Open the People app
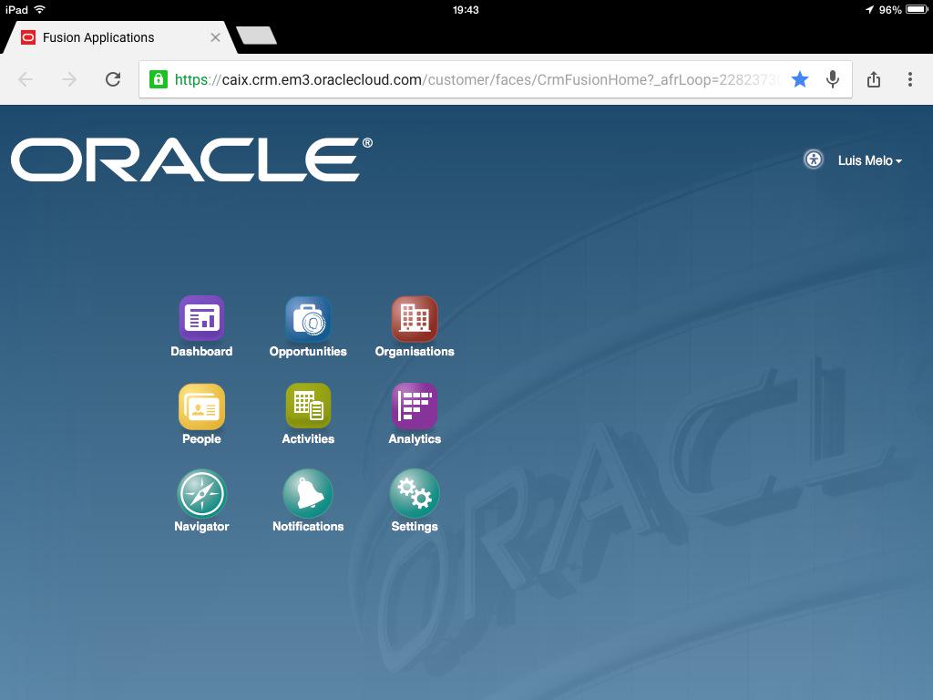This screenshot has height=700, width=933. pyautogui.click(x=201, y=406)
